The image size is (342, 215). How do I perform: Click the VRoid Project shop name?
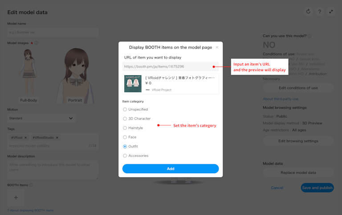point(161,90)
